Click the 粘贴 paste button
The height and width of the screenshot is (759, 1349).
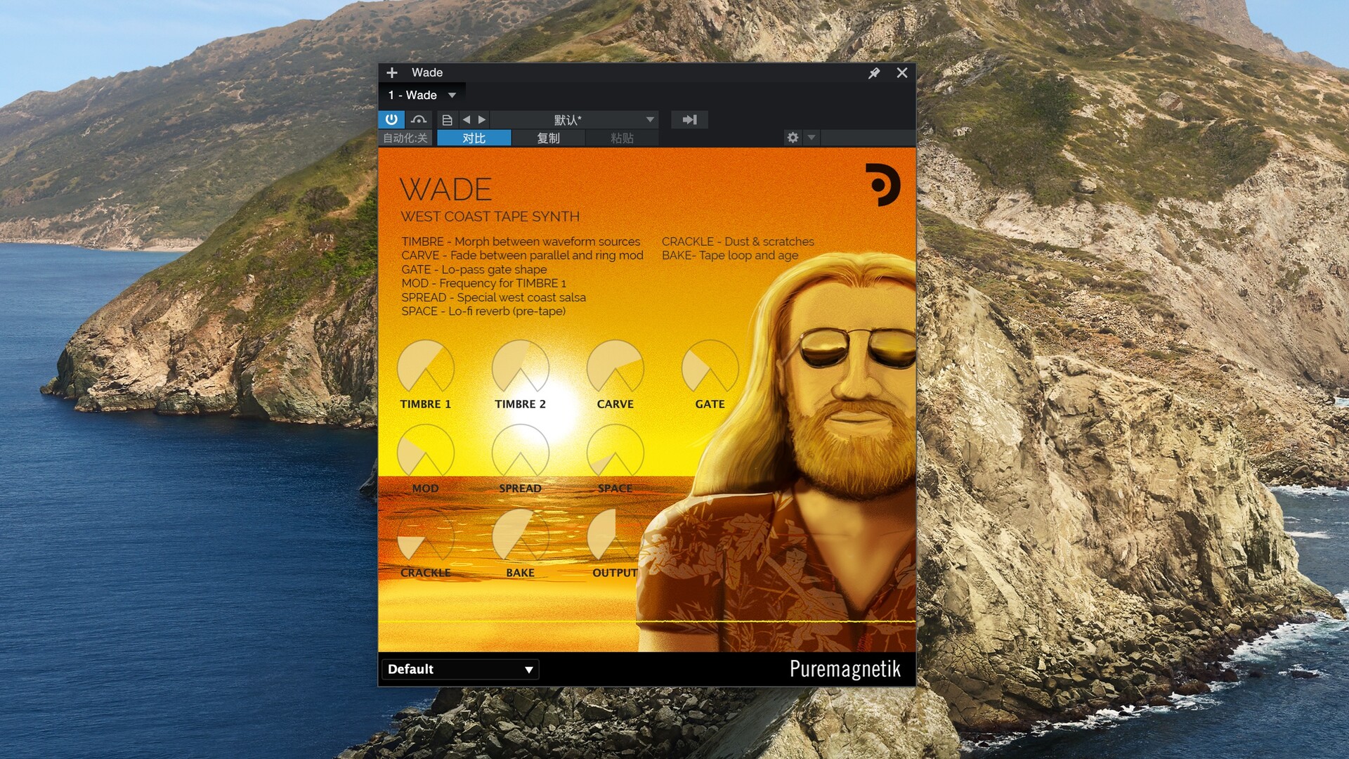(622, 138)
